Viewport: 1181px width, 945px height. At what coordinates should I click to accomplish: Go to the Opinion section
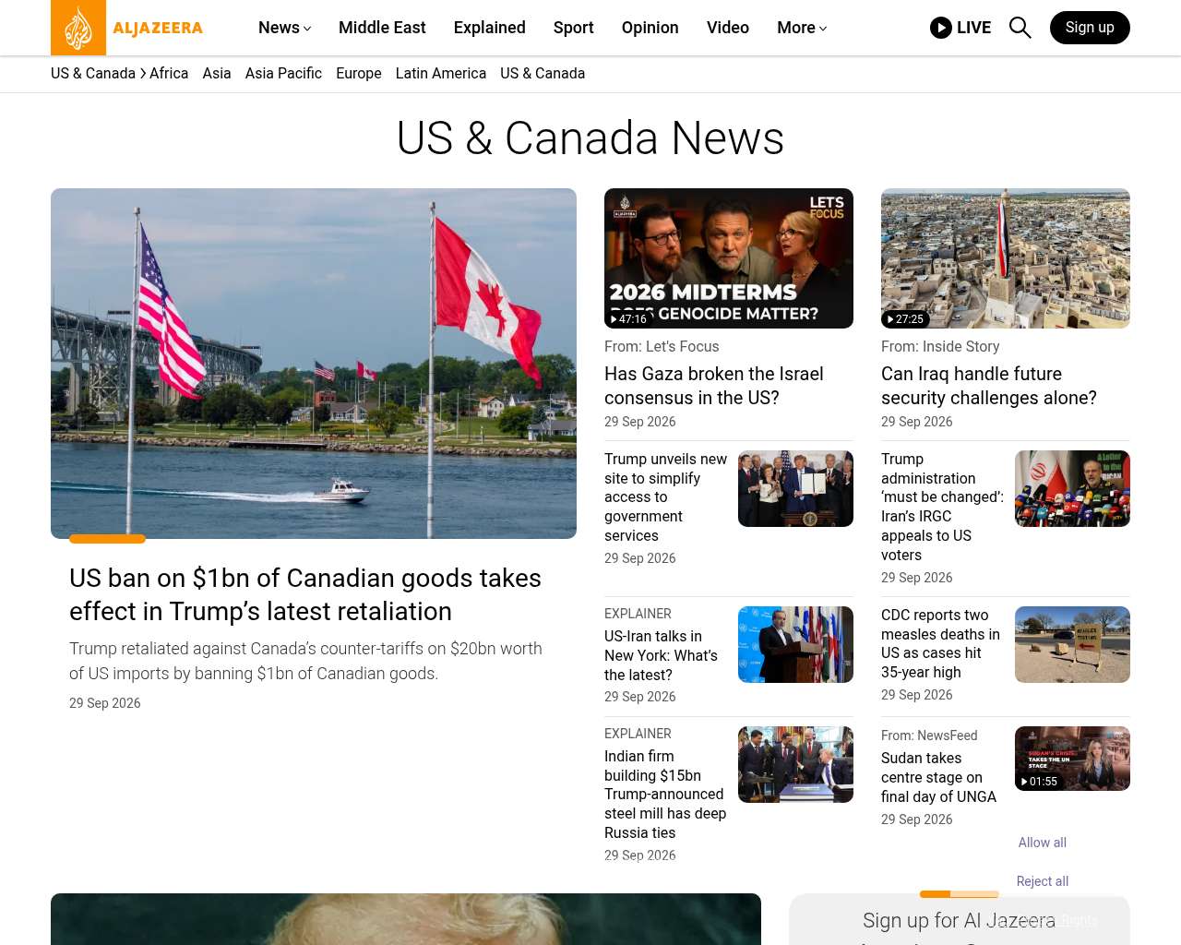tap(650, 28)
